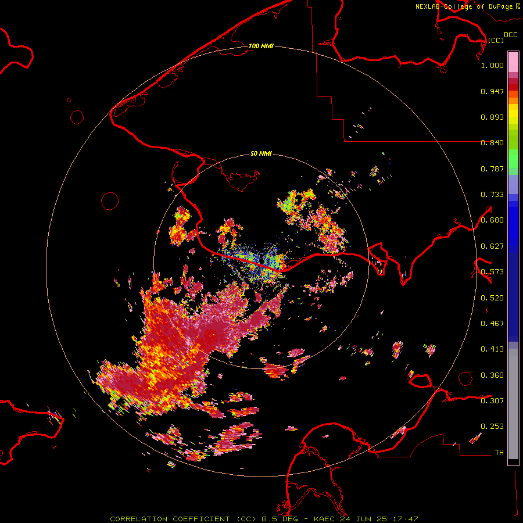The width and height of the screenshot is (523, 523).
Task: Click the bright green segment of the color bar
Action: [513, 159]
